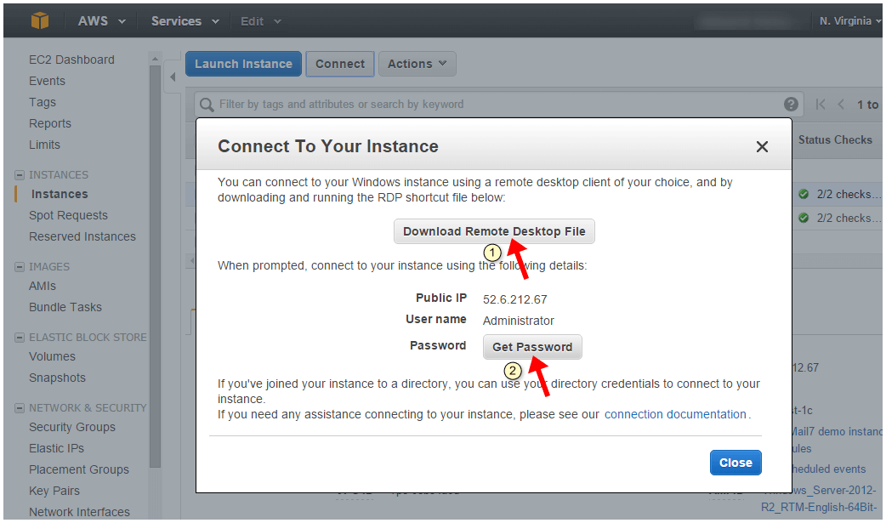Open Reserved Instances in sidebar
Screen dimensions: 886x523
tap(82, 236)
